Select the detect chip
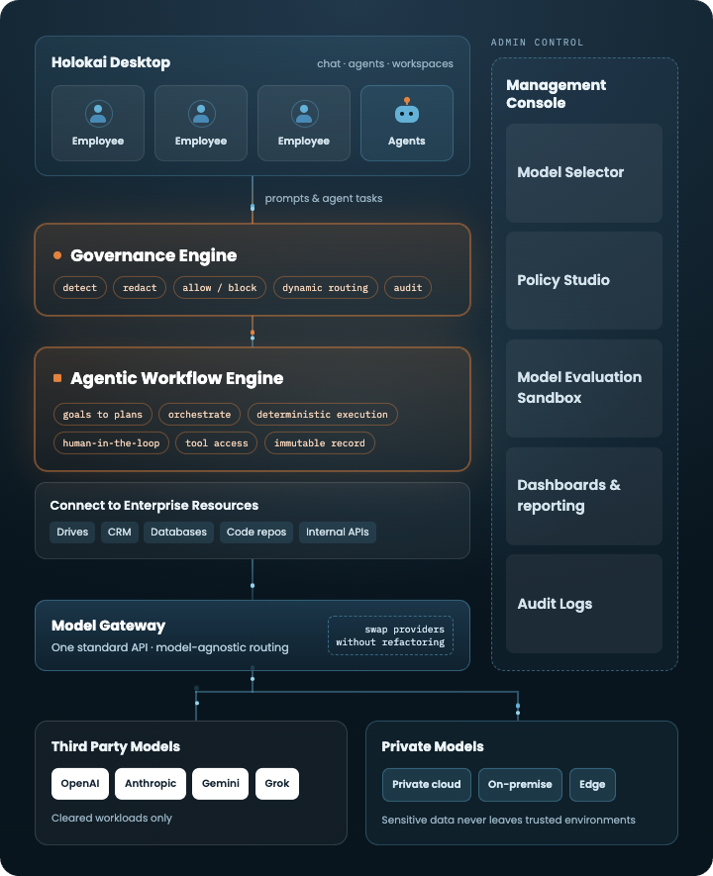The height and width of the screenshot is (876, 713). click(80, 288)
